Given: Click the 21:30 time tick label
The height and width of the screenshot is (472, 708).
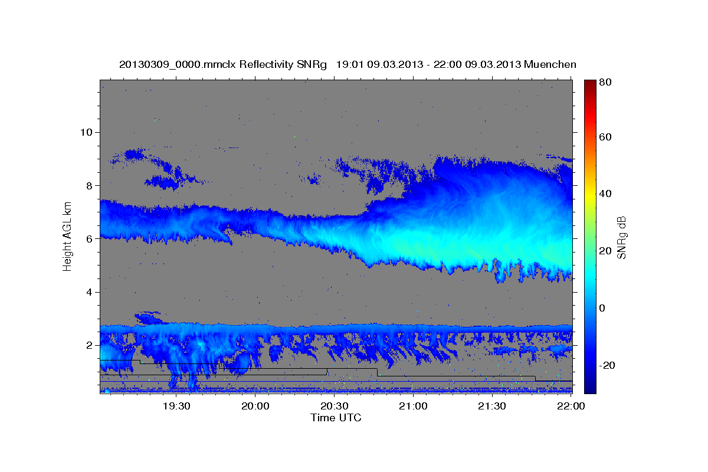Looking at the screenshot, I should [x=492, y=406].
